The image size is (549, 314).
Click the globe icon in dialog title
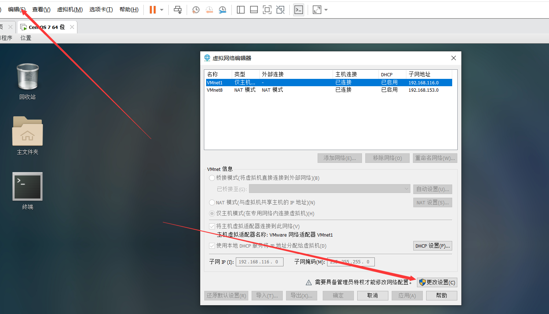pyautogui.click(x=207, y=58)
